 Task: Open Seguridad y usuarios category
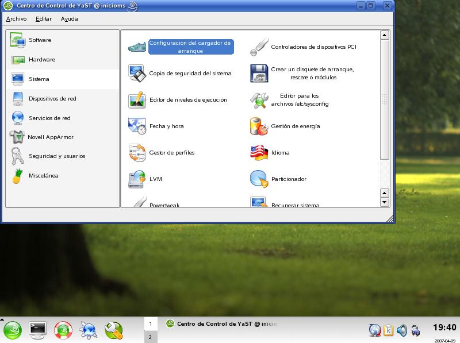click(x=56, y=156)
